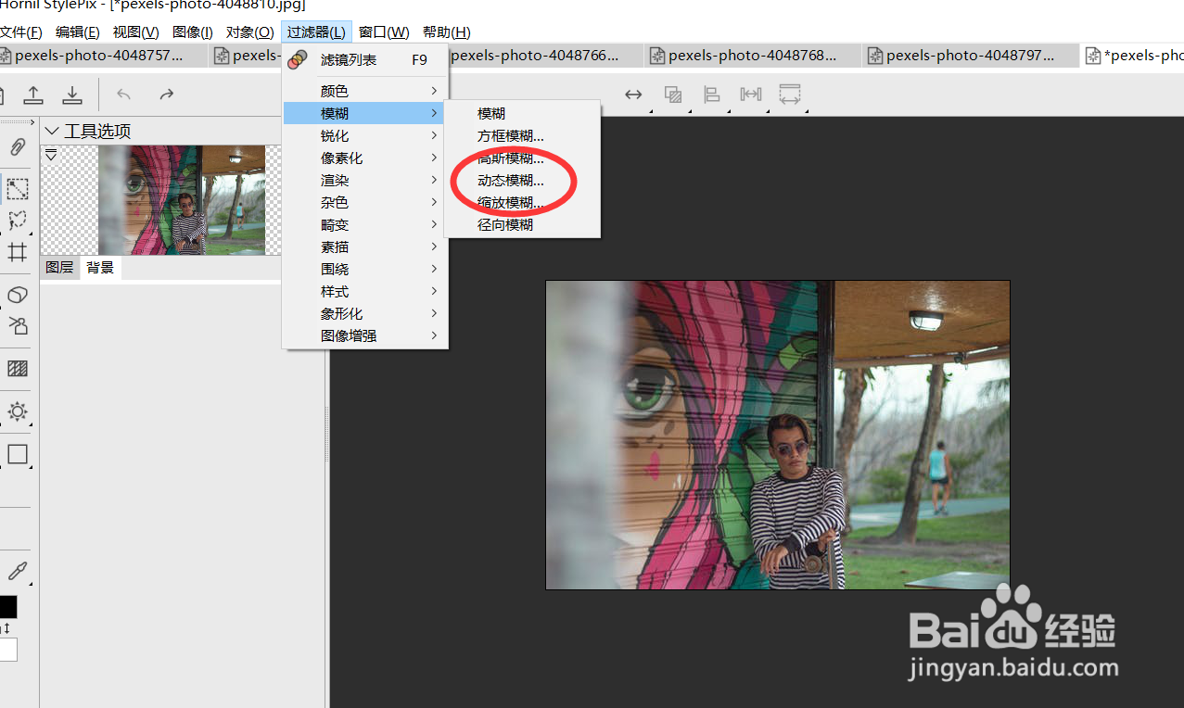This screenshot has width=1184, height=708.
Task: Click the 过滤器(L) menu
Action: pyautogui.click(x=316, y=32)
